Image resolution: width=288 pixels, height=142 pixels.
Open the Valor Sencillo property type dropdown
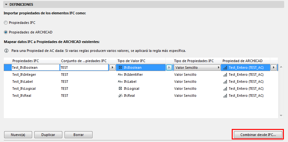[x=197, y=67]
